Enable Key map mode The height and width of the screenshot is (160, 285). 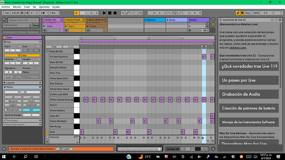coord(247,13)
